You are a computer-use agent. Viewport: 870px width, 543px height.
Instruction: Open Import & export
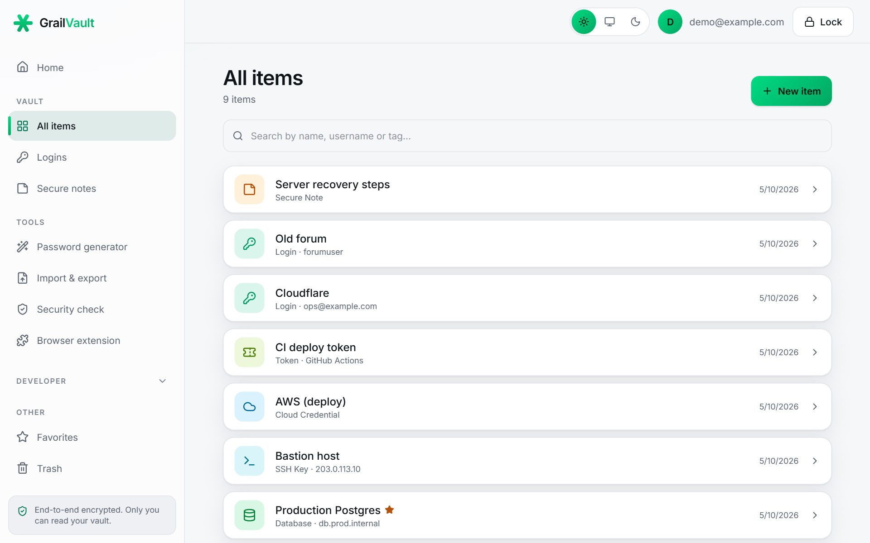point(92,278)
